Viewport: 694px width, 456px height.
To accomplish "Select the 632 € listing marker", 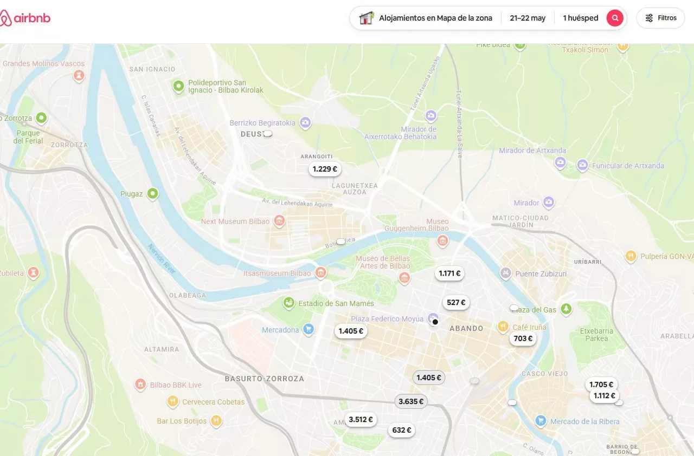I will [x=402, y=430].
